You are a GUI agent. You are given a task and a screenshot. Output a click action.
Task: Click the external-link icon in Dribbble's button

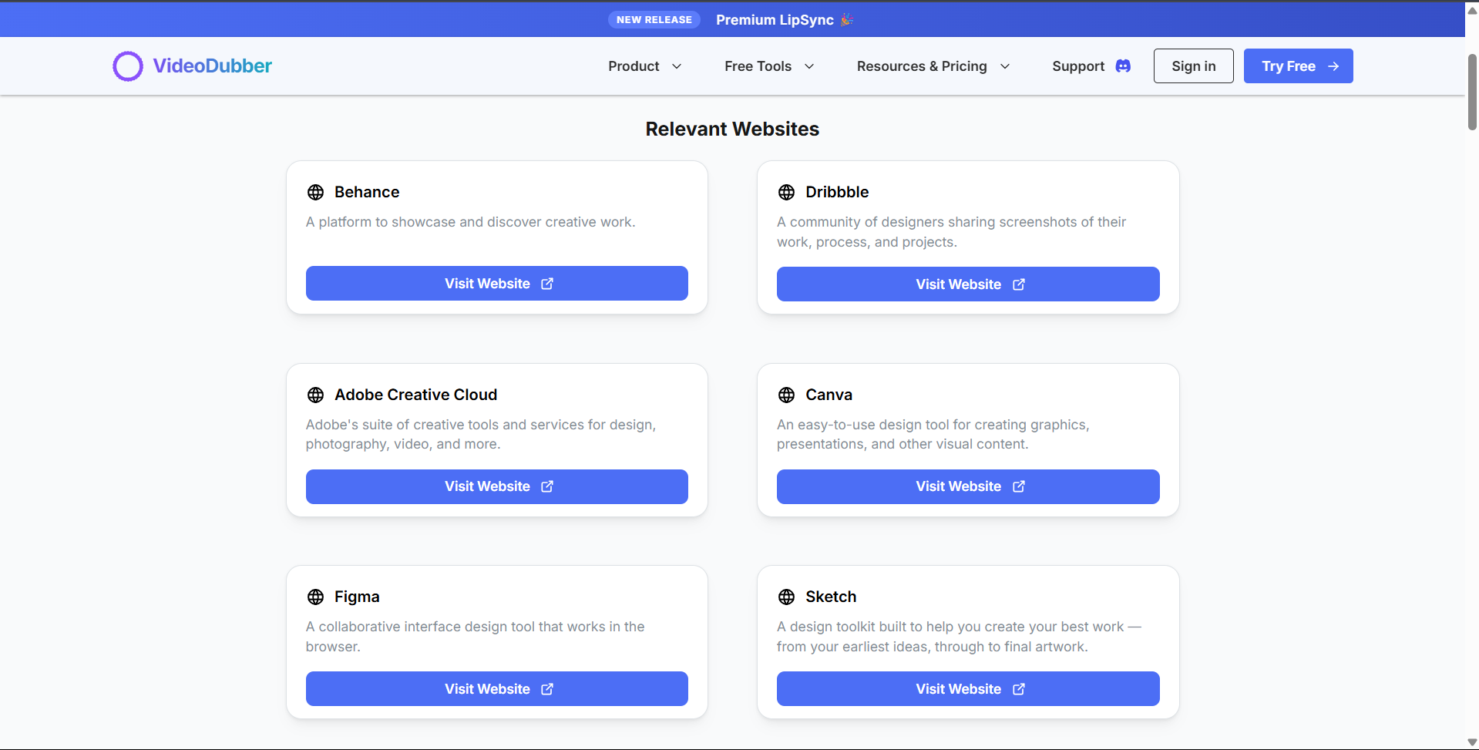pyautogui.click(x=1019, y=284)
